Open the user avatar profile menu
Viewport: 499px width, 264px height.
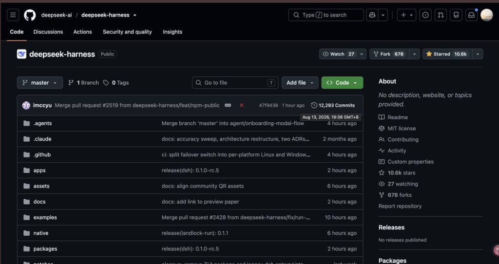[x=487, y=15]
